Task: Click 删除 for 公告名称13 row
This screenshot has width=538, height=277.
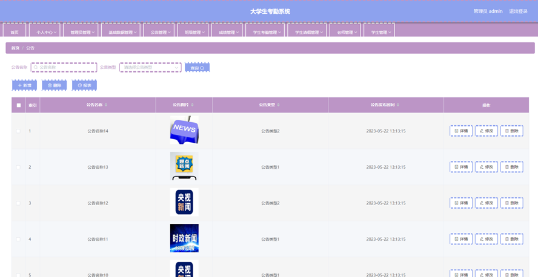Action: tap(512, 167)
